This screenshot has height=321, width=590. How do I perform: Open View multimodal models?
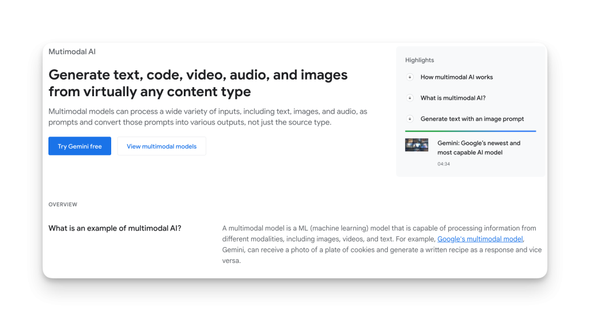coord(161,146)
